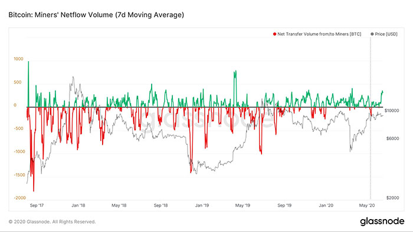
Task: Click the -500 left axis label
Action: [x=18, y=128]
